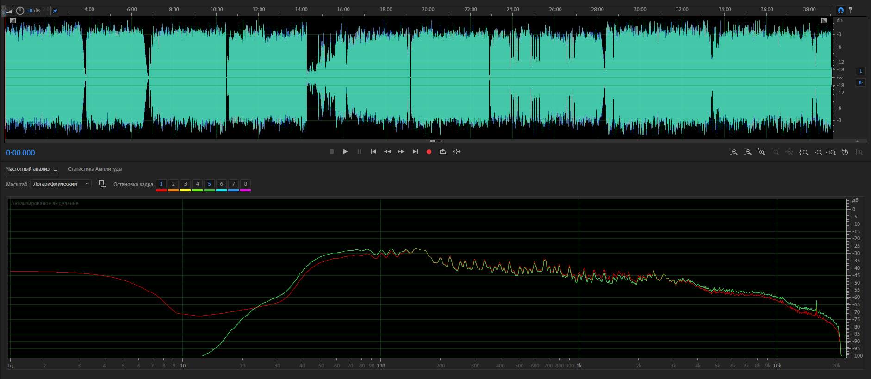Image resolution: width=871 pixels, height=379 pixels.
Task: Switch to the Статистика Амплитуды tab
Action: (95, 169)
